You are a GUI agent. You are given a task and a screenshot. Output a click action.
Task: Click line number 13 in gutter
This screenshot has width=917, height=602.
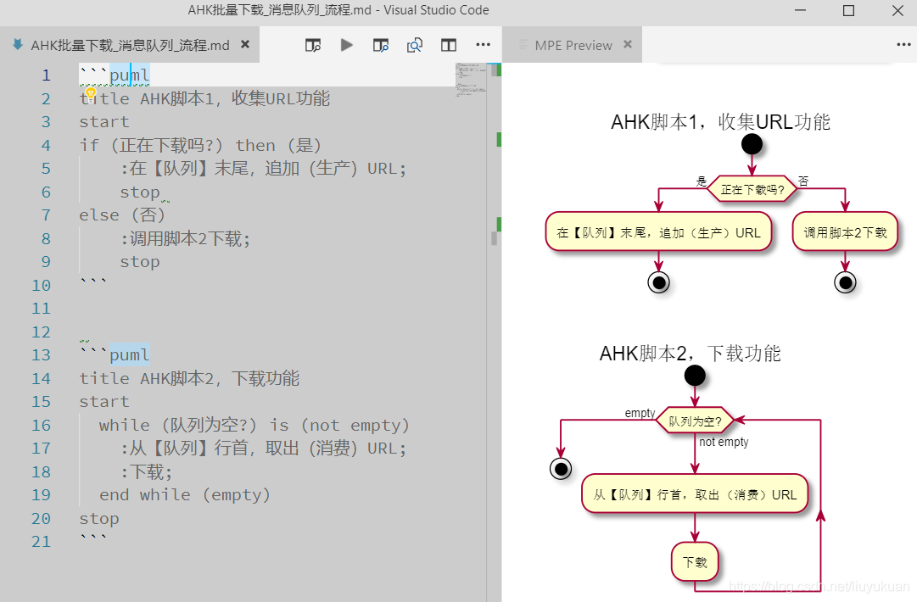click(x=41, y=355)
